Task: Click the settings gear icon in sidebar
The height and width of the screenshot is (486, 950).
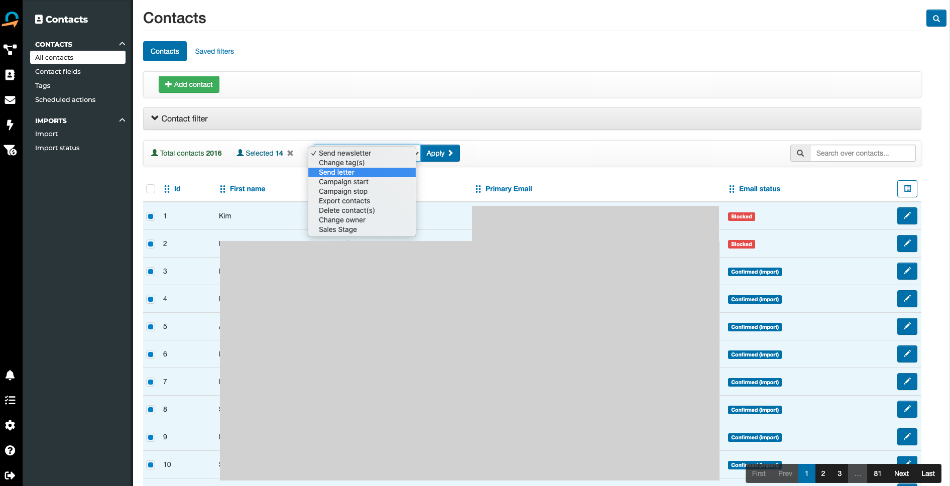Action: coord(10,425)
